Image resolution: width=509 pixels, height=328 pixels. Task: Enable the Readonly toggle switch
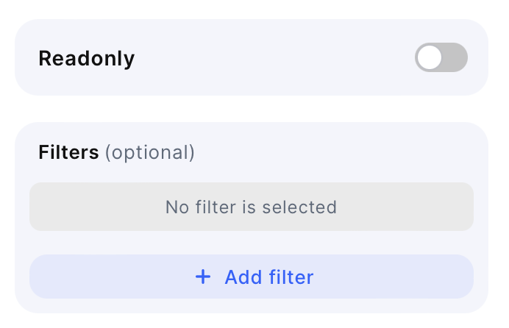click(x=441, y=57)
